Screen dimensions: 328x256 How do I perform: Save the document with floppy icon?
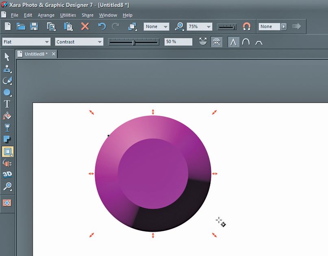click(x=34, y=26)
